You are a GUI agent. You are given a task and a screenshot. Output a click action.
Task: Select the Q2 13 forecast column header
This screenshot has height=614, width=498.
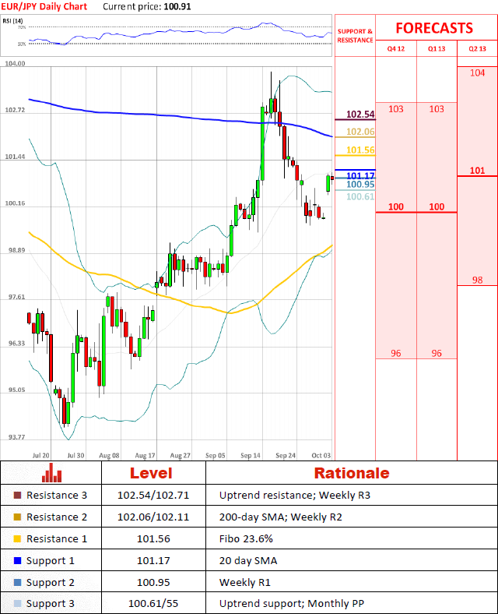pyautogui.click(x=477, y=49)
